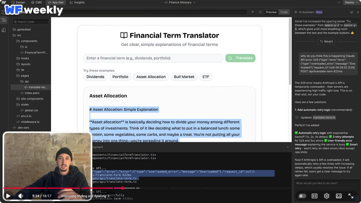
Task: Open the 'Improving Styling and Spacing' chapter label
Action: coord(85,196)
